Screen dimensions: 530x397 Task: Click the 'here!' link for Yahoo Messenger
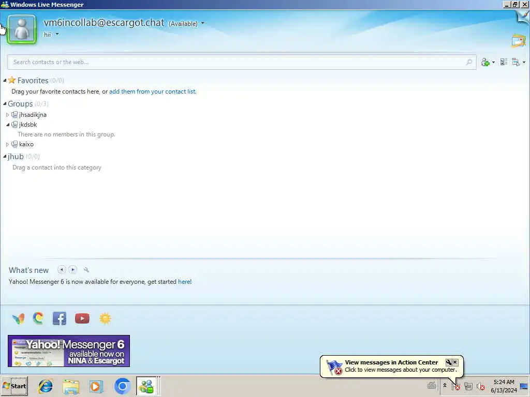[x=185, y=282]
